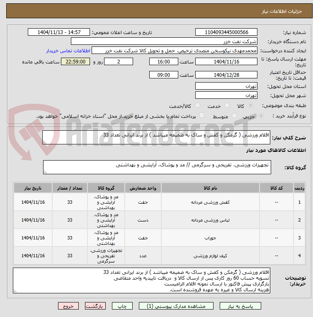313x317 pixels.
Task: Click item name 'کیف لوازم ورزشی'
Action: click(210, 256)
